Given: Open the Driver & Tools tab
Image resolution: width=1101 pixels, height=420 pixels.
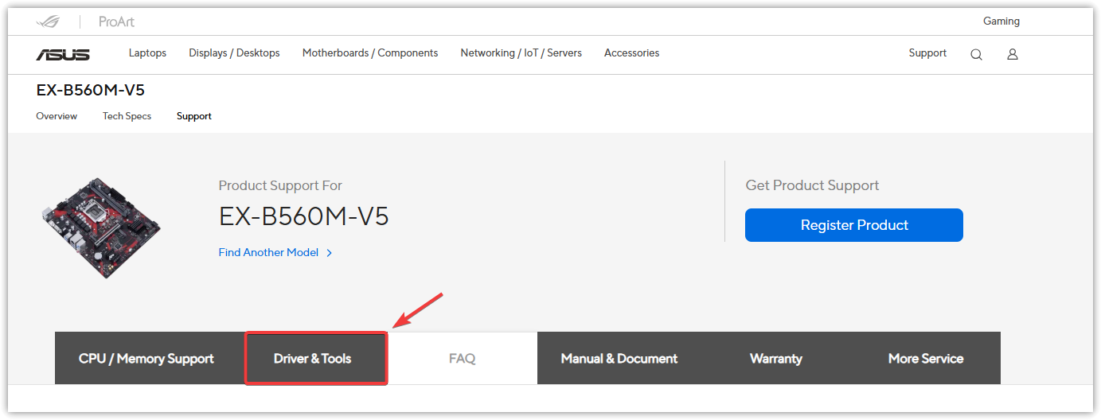Looking at the screenshot, I should pos(316,359).
